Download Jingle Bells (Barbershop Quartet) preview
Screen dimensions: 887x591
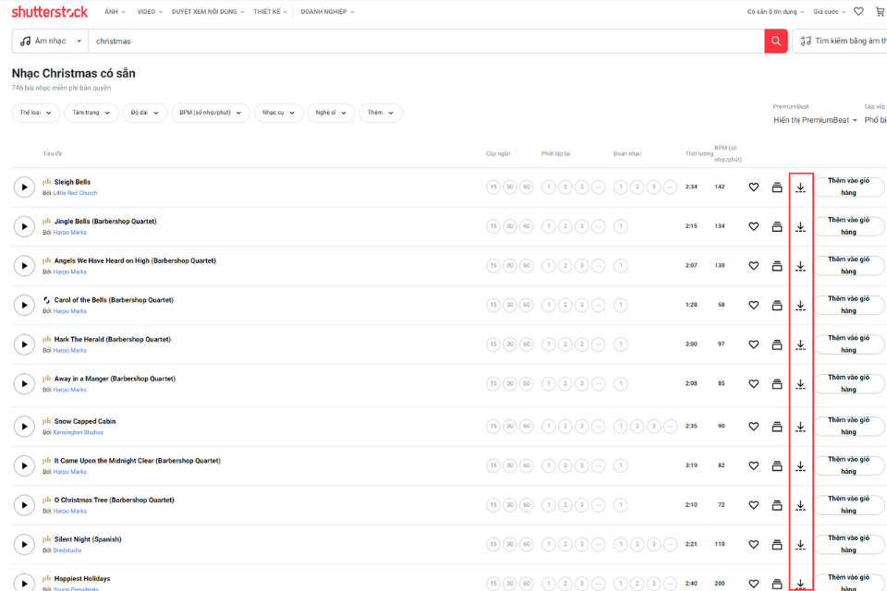pos(800,227)
